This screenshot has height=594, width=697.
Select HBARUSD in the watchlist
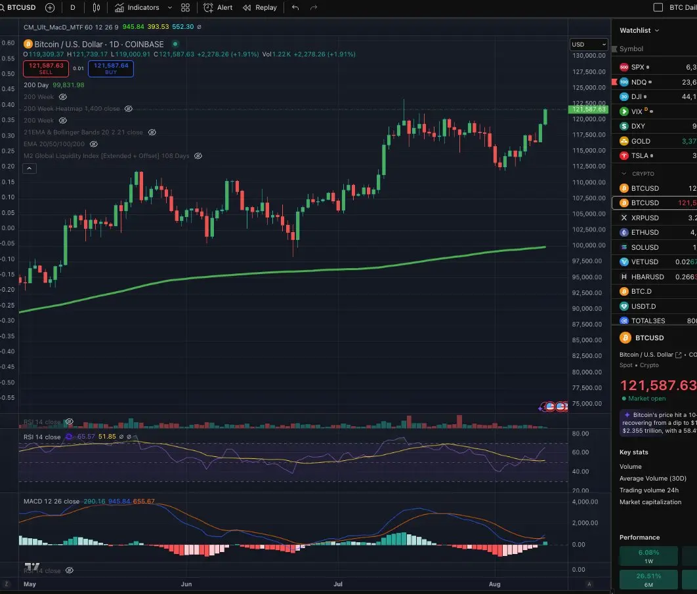pyautogui.click(x=654, y=277)
